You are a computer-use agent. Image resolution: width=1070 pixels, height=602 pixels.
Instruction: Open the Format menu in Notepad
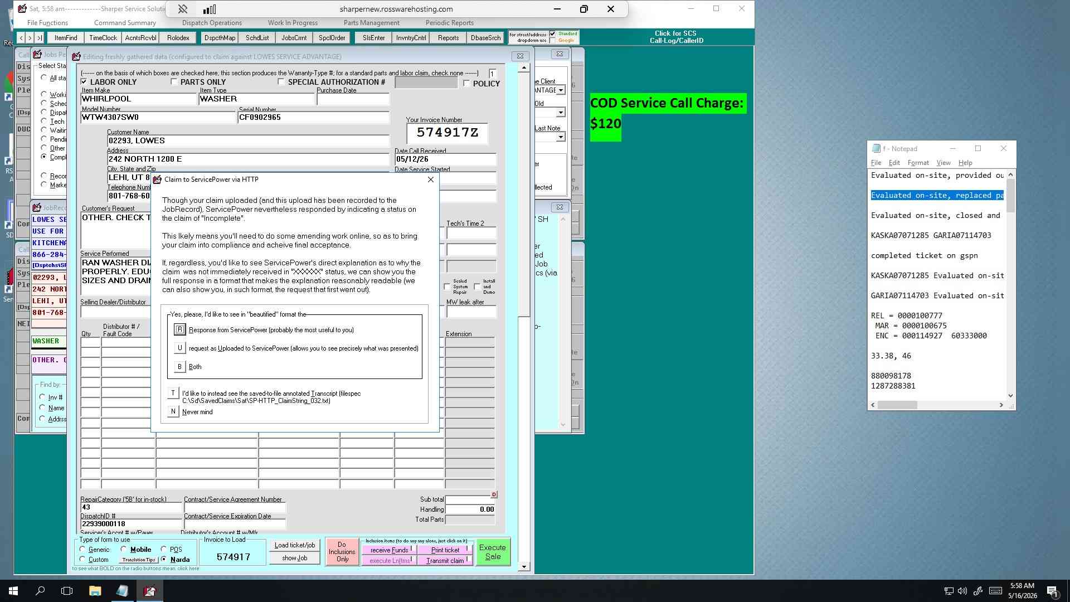click(918, 163)
